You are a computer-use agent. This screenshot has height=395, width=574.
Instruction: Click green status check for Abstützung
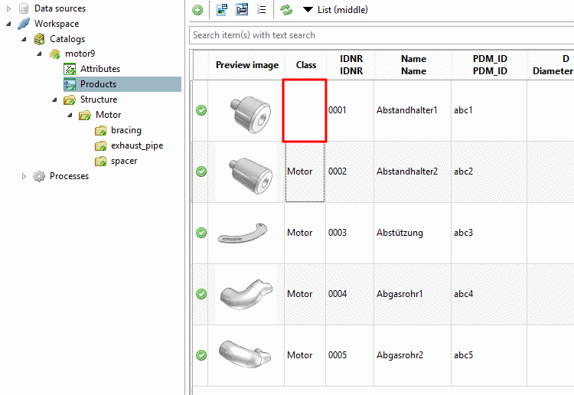201,233
